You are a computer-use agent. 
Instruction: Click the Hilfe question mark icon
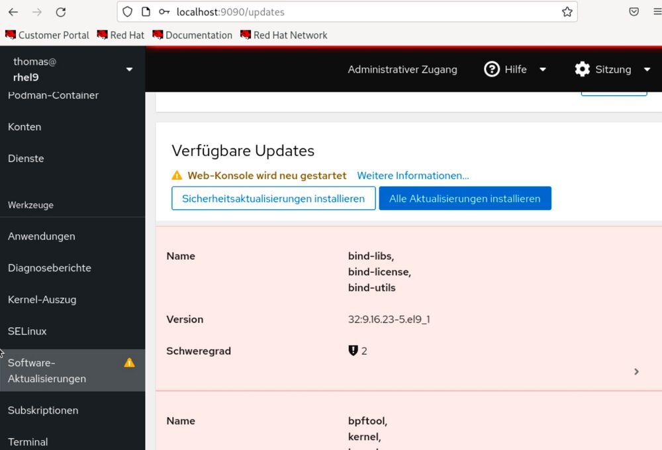click(491, 69)
